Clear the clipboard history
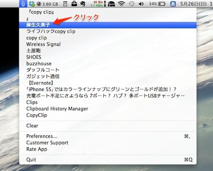 coord(108,126)
